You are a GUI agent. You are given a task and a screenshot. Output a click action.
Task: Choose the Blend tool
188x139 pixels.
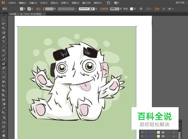tap(3, 113)
